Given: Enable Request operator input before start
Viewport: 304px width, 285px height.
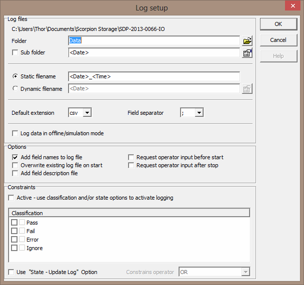Looking at the screenshot, I should pos(131,157).
